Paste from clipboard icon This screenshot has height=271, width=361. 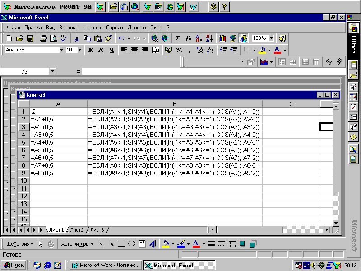click(97, 38)
